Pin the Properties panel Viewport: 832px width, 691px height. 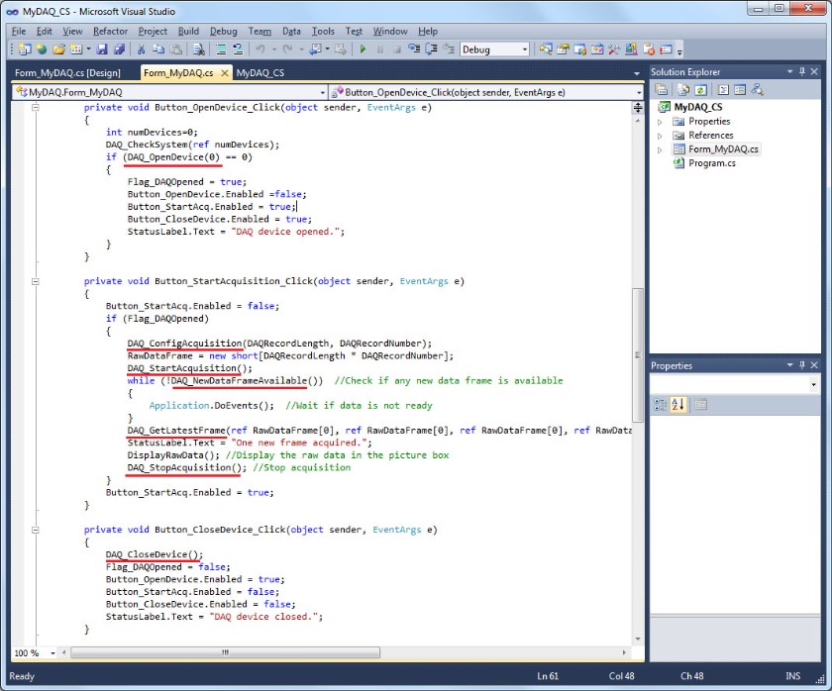(802, 365)
